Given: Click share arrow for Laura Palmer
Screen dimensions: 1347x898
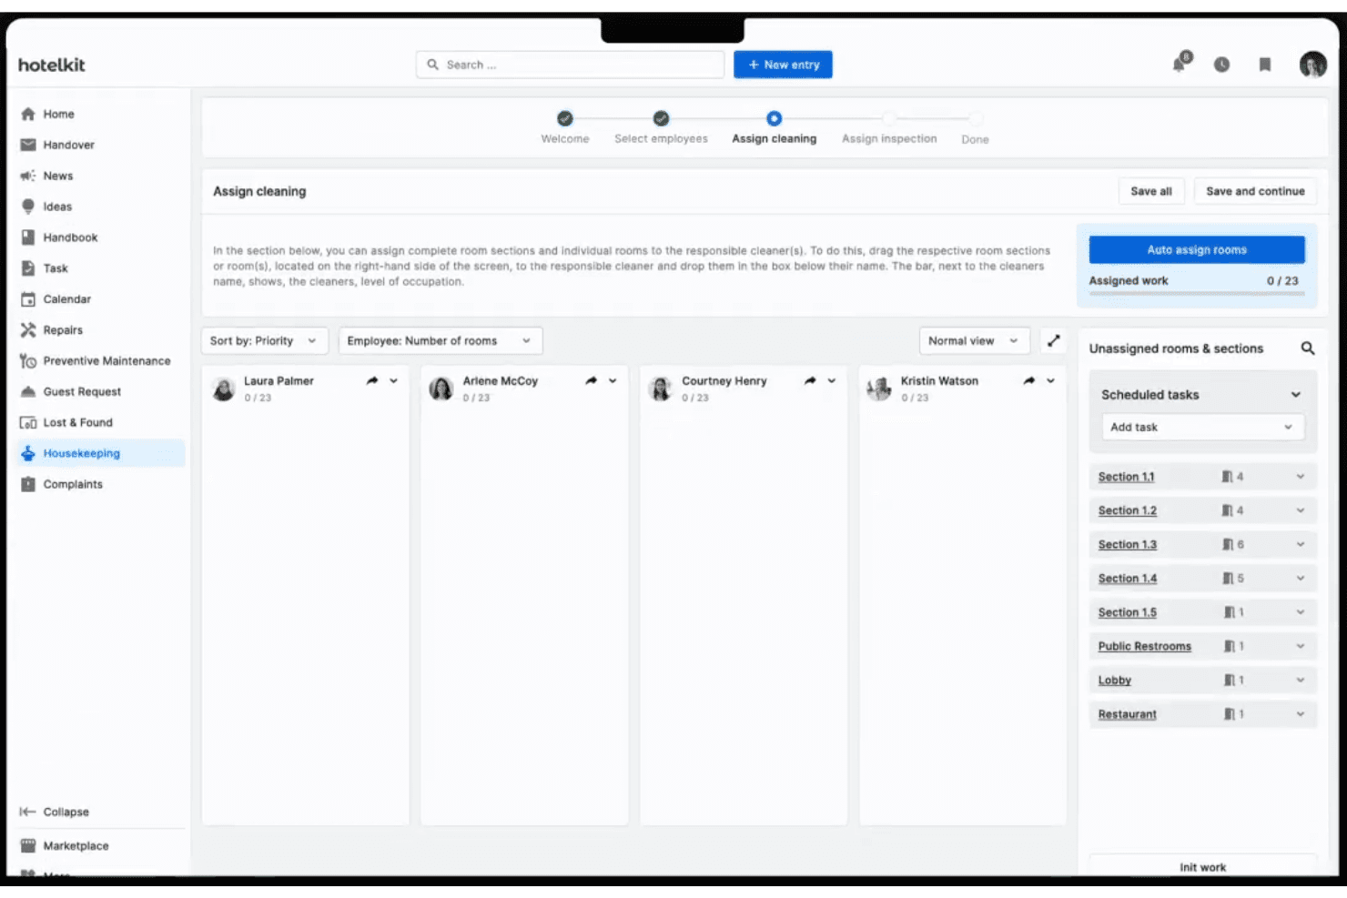Looking at the screenshot, I should click(372, 381).
